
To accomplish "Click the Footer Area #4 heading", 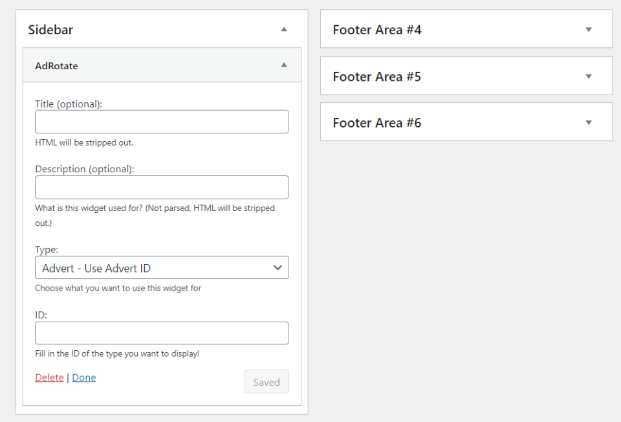I will [x=377, y=30].
